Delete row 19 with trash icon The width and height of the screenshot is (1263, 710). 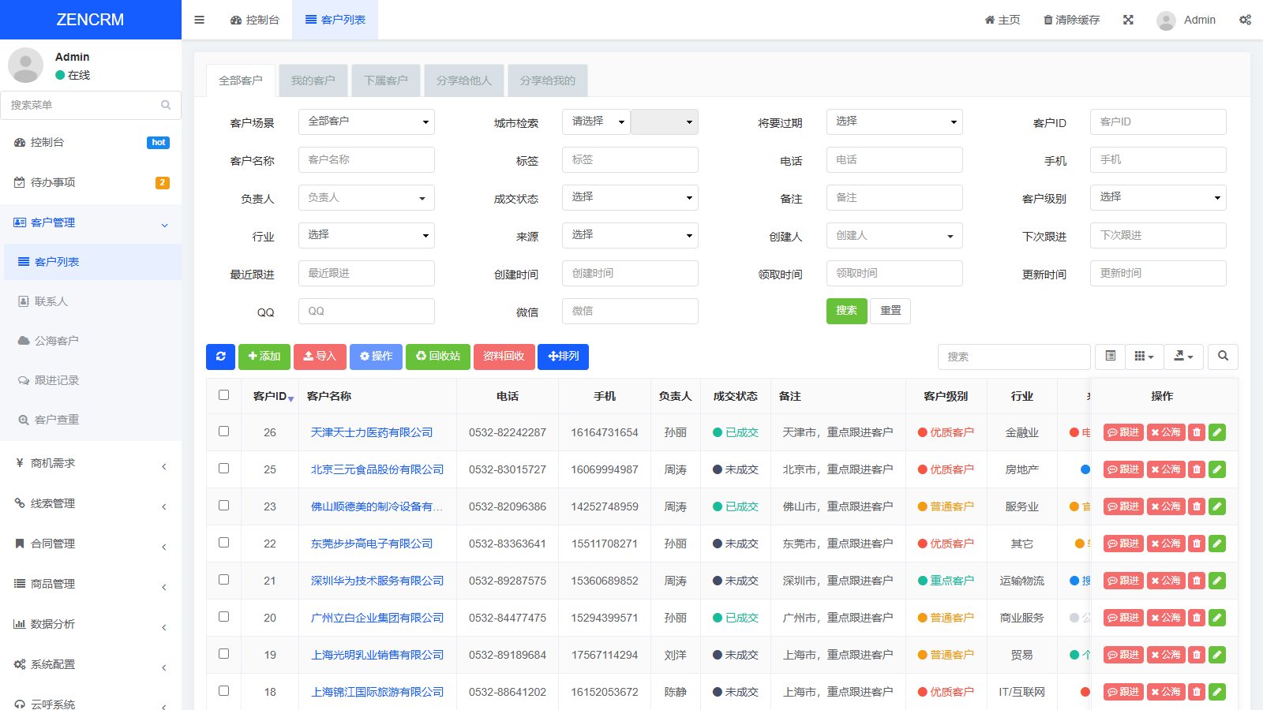tap(1197, 655)
